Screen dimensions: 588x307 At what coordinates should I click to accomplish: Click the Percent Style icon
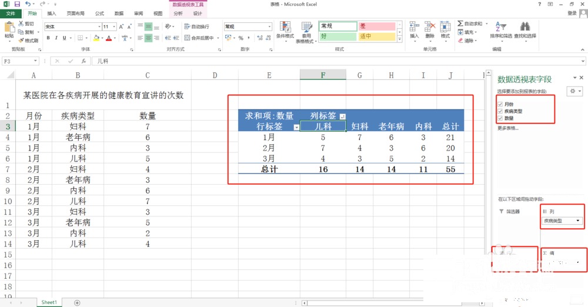240,38
